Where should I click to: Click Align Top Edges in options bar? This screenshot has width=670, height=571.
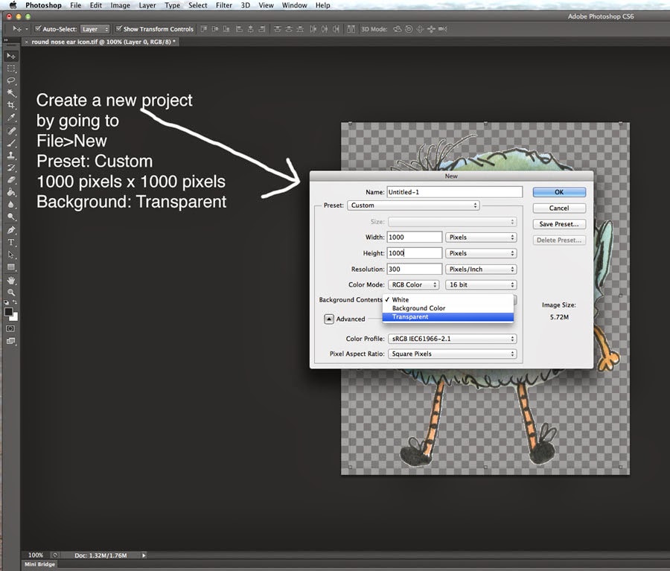(x=203, y=29)
